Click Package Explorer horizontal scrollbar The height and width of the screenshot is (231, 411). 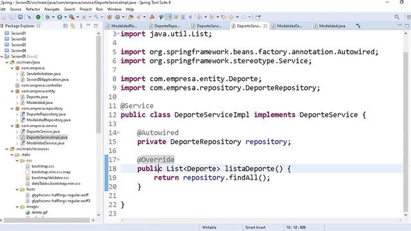click(x=47, y=220)
